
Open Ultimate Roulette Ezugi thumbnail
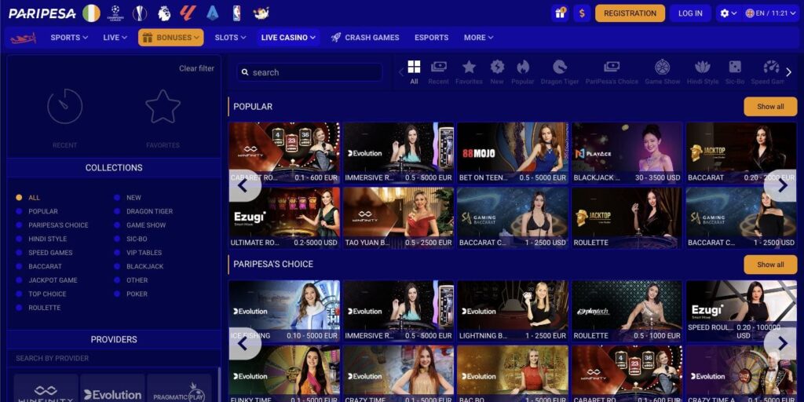(284, 218)
